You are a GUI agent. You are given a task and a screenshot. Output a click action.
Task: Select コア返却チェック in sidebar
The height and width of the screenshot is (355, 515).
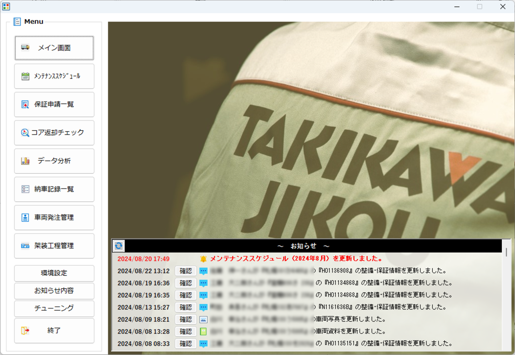pyautogui.click(x=54, y=133)
